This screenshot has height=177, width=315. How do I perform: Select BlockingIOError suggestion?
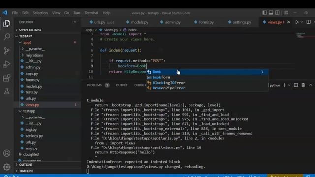[x=207, y=83]
